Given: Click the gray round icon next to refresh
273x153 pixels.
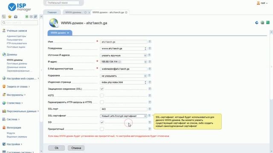Looking at the screenshot, I should tap(262, 23).
